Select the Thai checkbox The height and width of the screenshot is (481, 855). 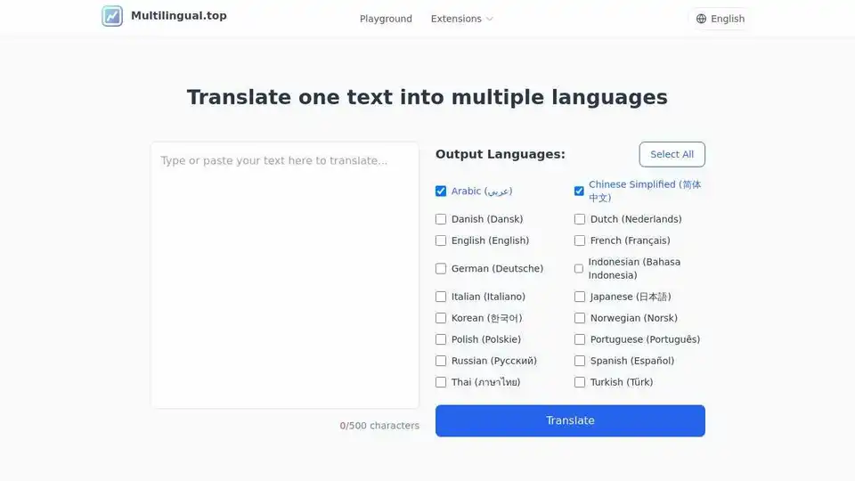(441, 382)
